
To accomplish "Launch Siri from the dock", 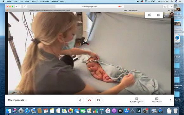I will pyautogui.click(x=15, y=111).
